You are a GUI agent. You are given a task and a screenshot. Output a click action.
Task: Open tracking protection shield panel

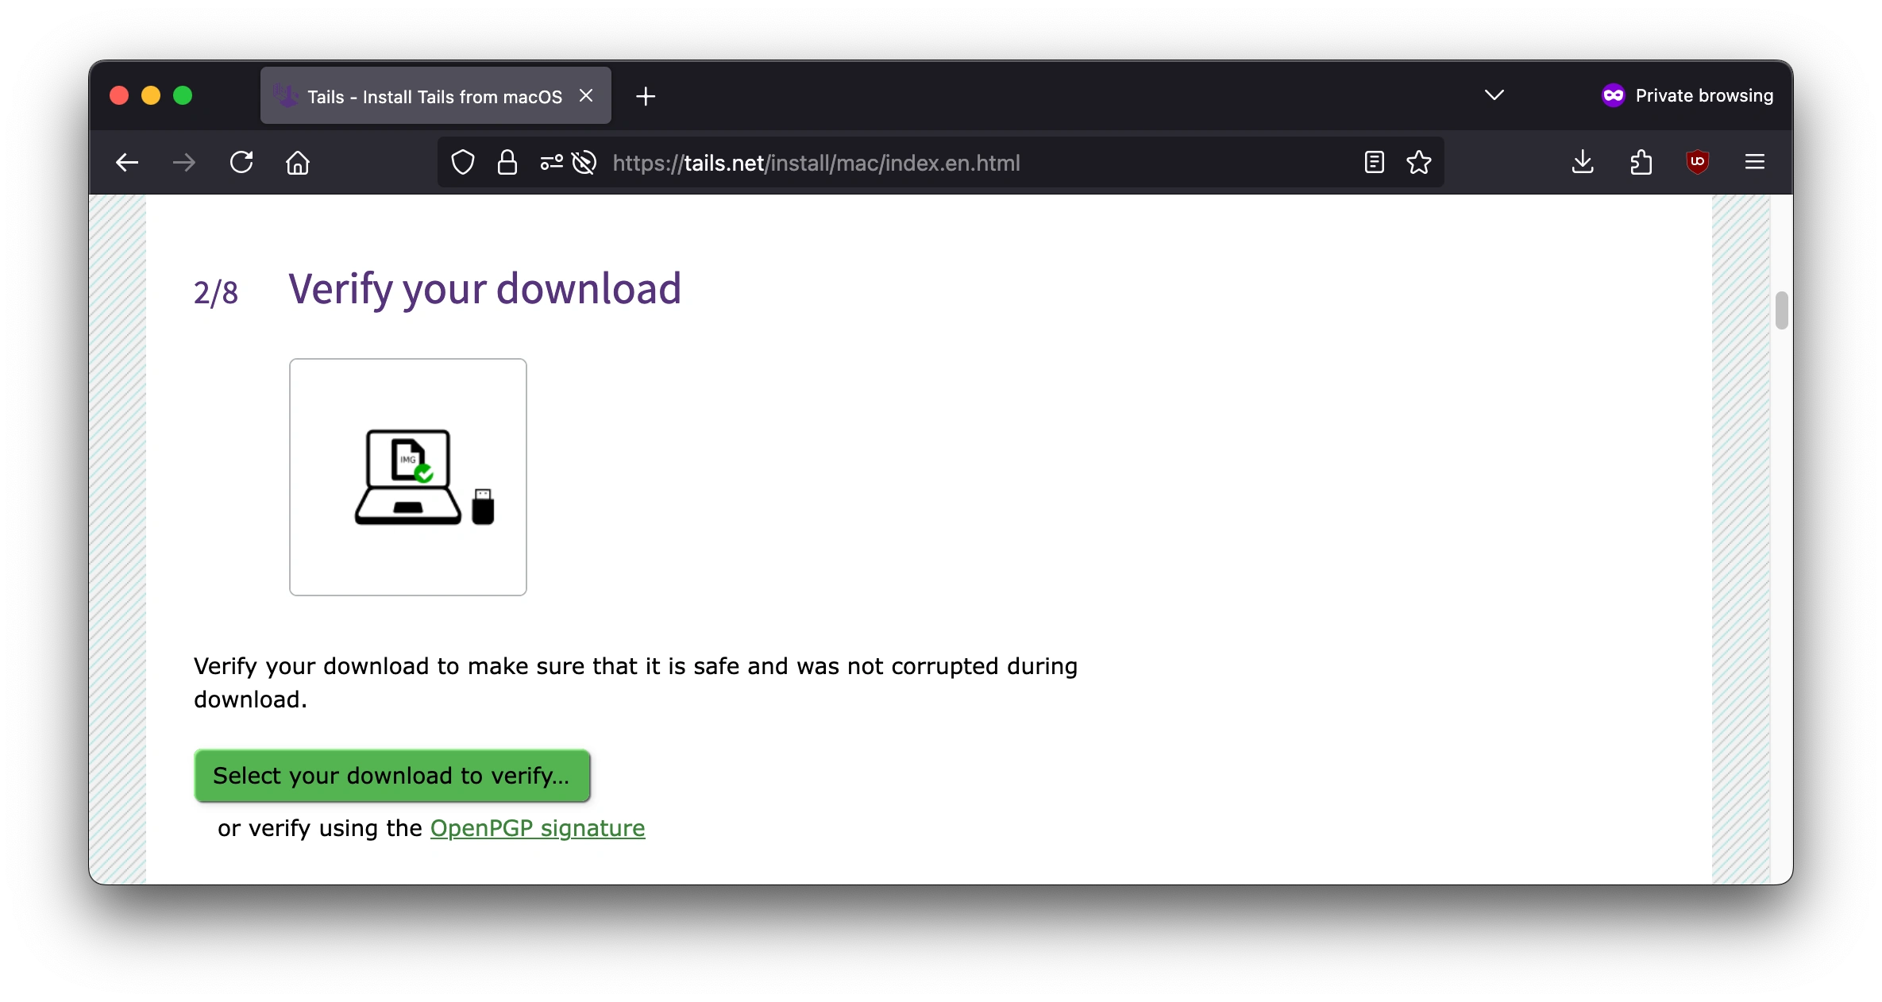coord(463,162)
